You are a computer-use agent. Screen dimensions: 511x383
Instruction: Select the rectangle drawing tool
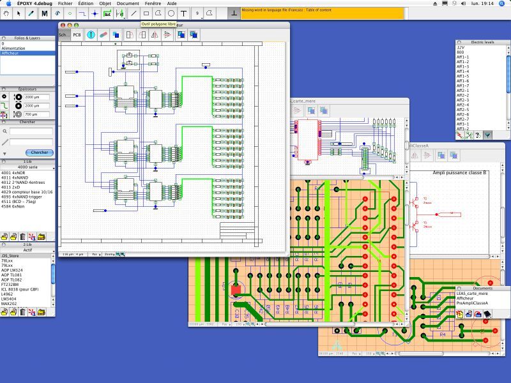pos(146,13)
